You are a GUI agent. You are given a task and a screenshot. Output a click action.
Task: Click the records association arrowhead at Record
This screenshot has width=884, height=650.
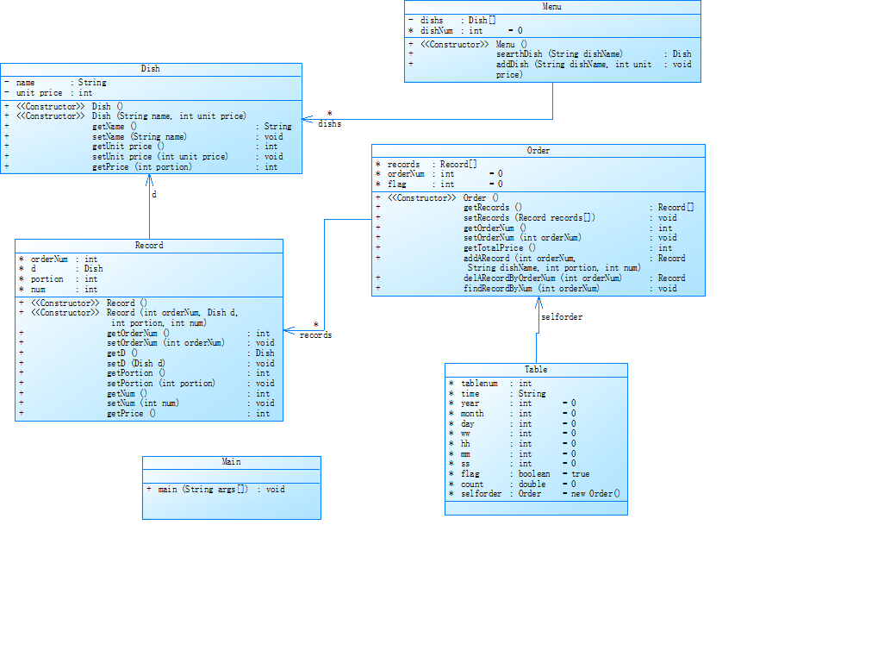click(x=289, y=330)
